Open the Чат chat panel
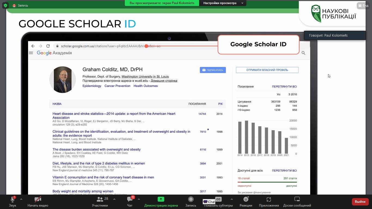The width and height of the screenshot is (372, 209). pos(130,202)
